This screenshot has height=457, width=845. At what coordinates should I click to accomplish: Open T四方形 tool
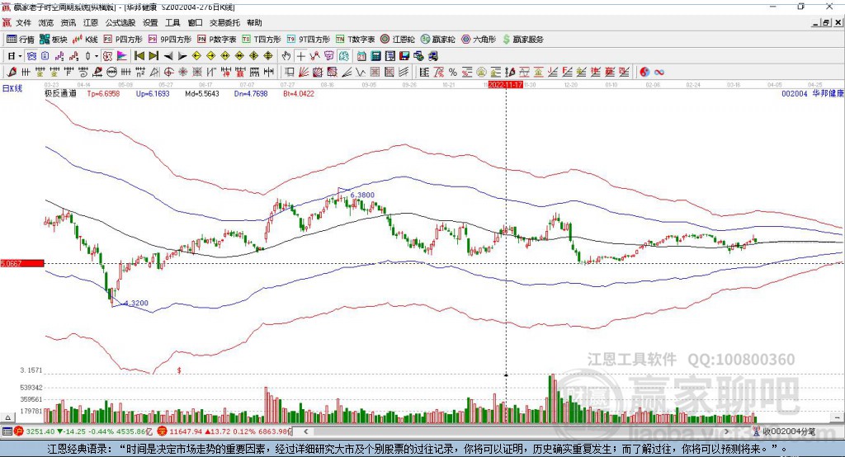[x=262, y=40]
